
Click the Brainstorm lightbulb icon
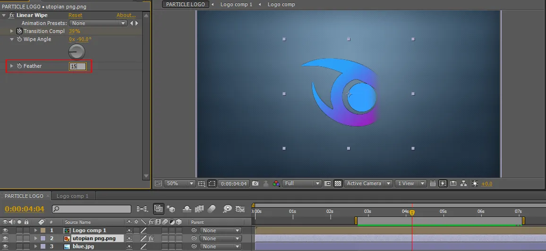coord(227,209)
